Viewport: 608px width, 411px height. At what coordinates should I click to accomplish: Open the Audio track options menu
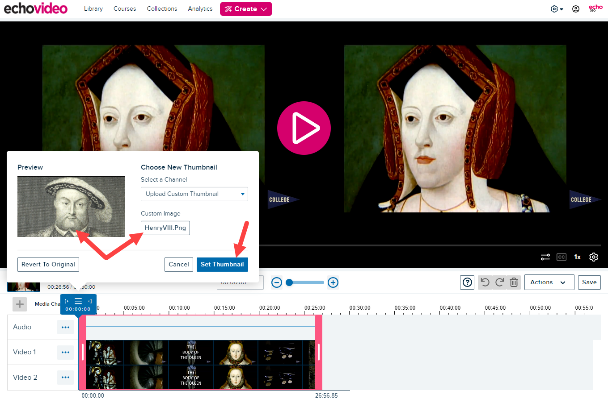coord(65,327)
